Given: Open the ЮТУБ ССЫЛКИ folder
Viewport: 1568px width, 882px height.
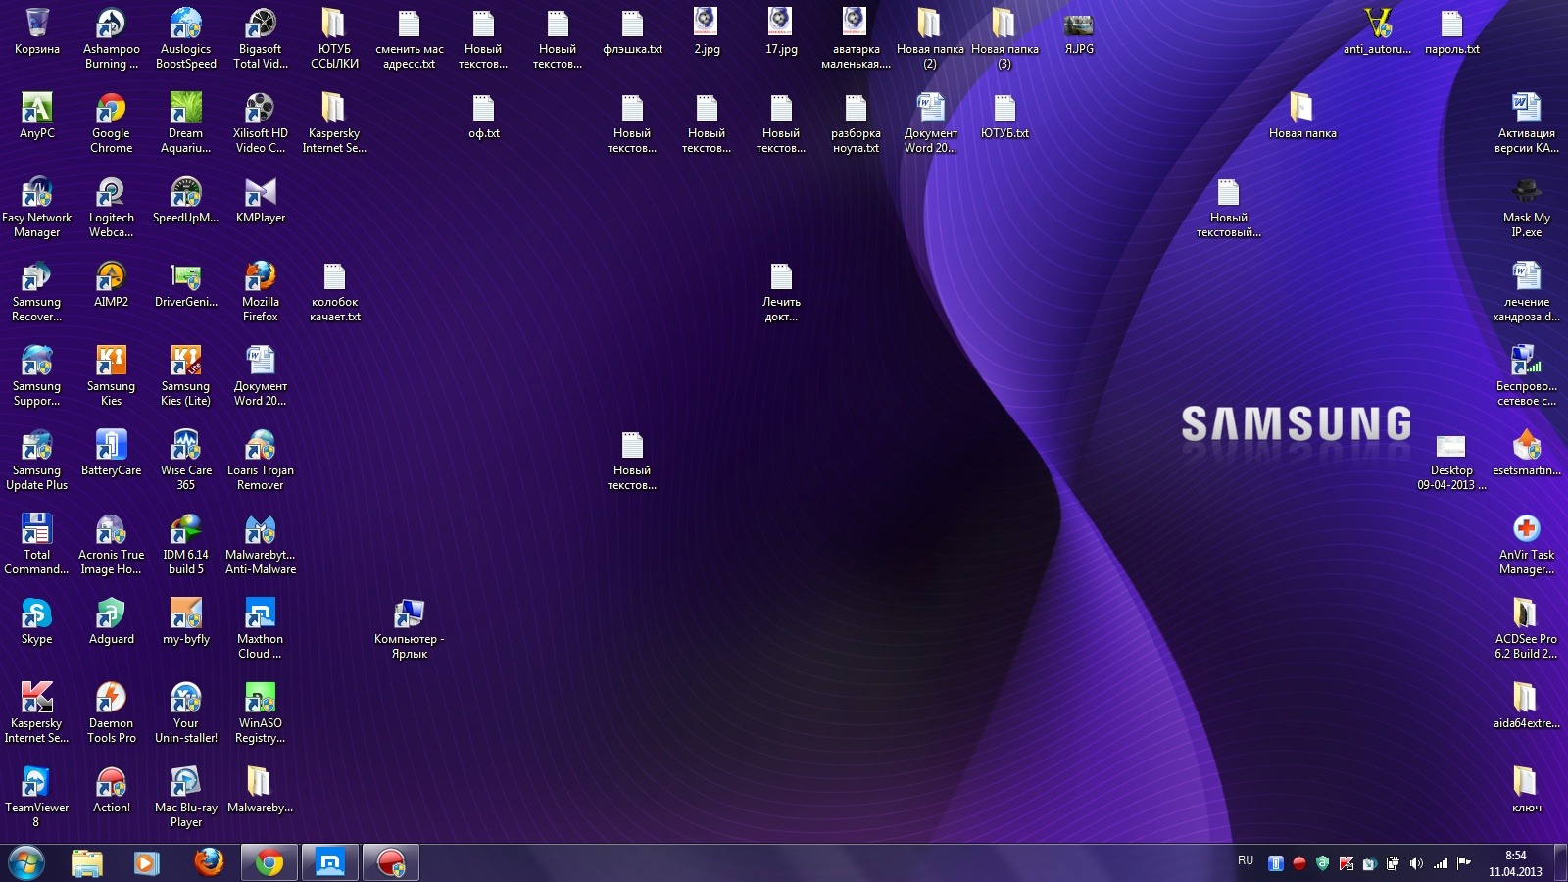Looking at the screenshot, I should 335,38.
